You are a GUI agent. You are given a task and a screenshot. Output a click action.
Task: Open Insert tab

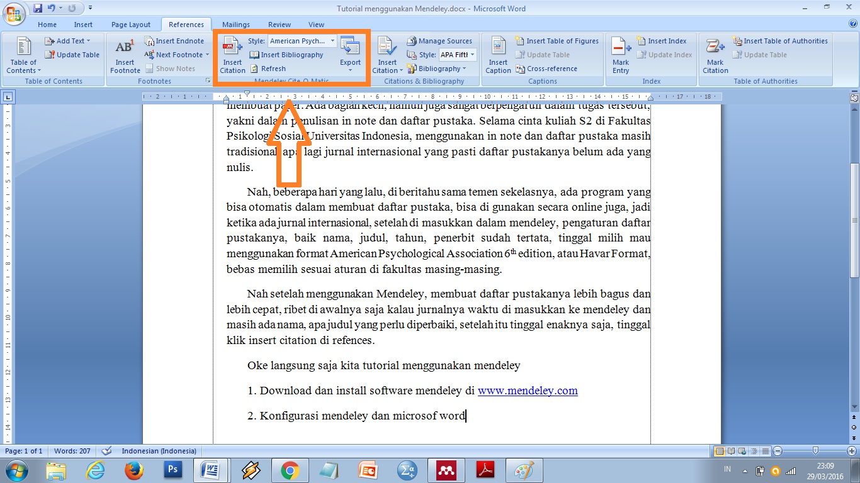(x=83, y=25)
